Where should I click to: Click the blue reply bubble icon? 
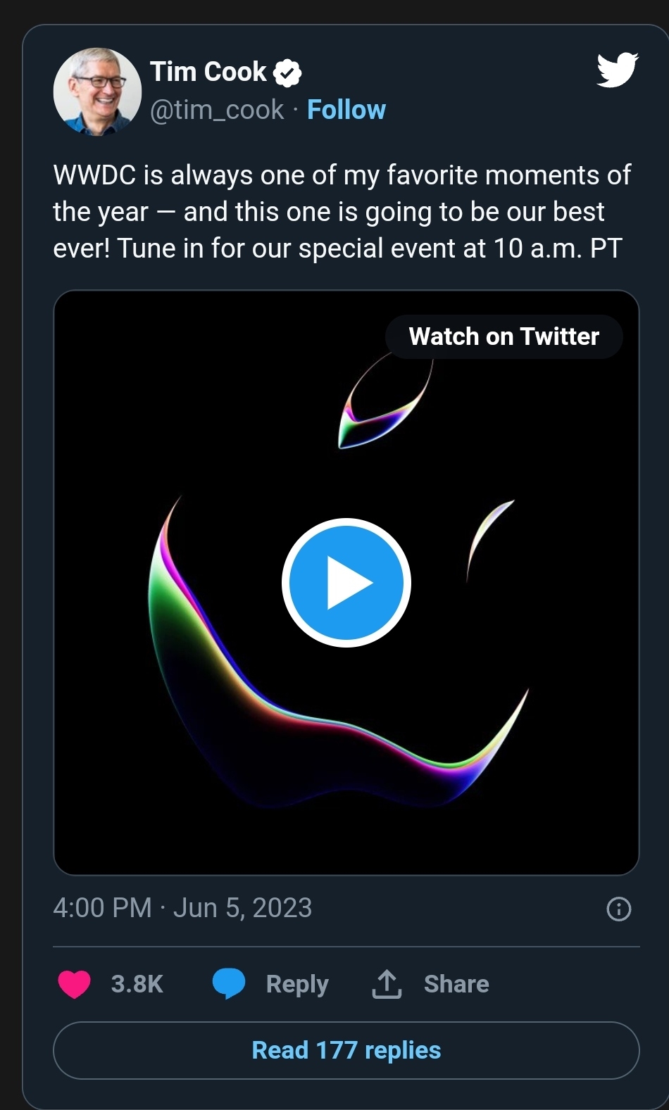(229, 984)
